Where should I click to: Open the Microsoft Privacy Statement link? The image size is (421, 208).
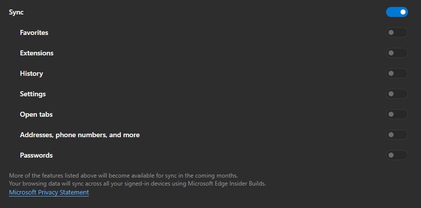49,193
